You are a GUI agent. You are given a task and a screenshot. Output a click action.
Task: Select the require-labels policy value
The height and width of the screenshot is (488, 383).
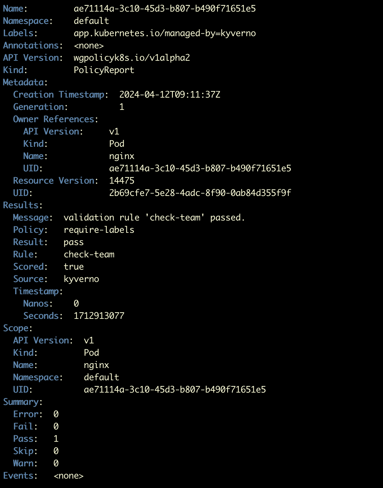tap(99, 230)
